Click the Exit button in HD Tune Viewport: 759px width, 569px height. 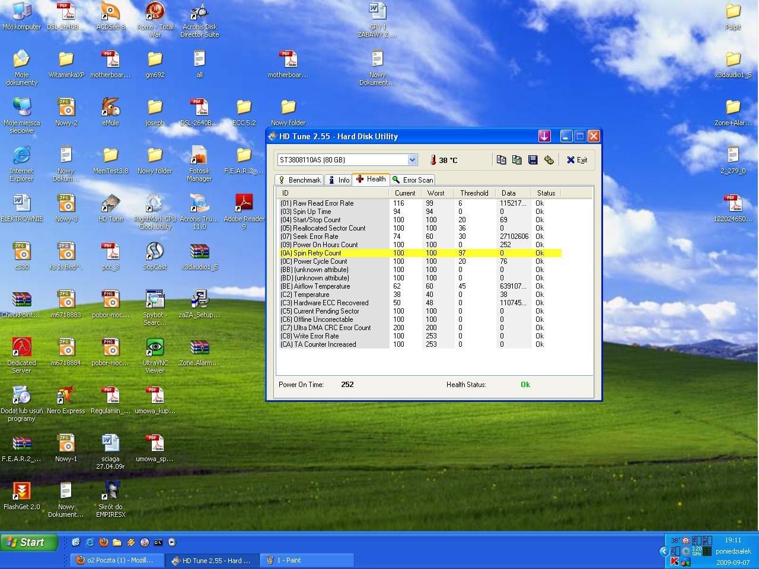(576, 160)
